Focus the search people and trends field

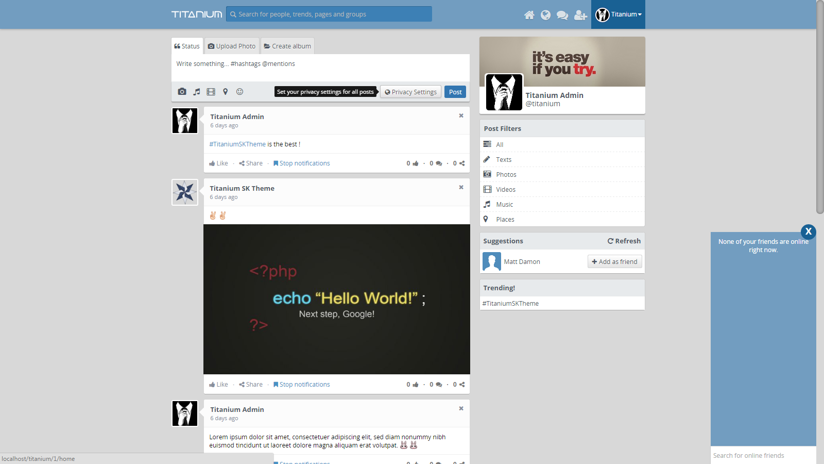[x=329, y=14]
